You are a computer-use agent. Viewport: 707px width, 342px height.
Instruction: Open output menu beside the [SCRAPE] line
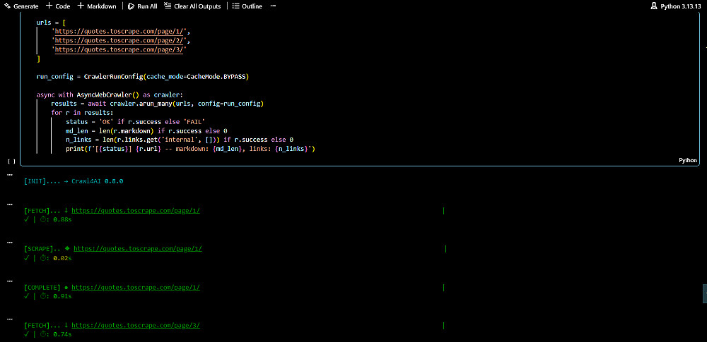pyautogui.click(x=10, y=242)
